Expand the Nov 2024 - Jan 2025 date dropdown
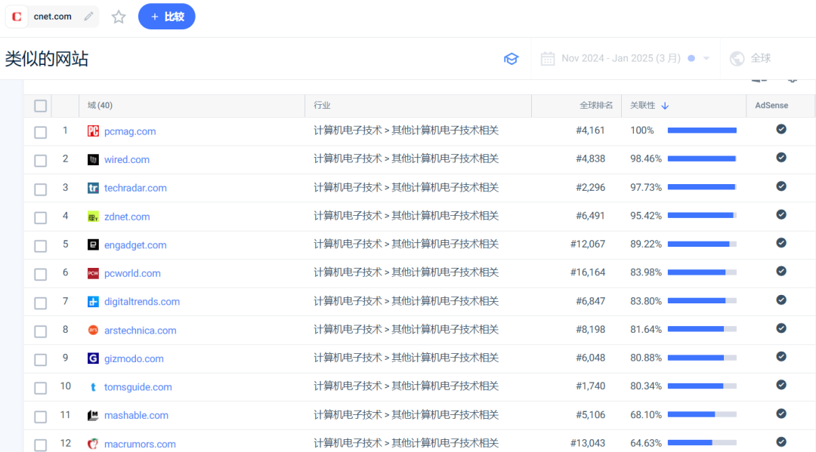Image resolution: width=816 pixels, height=452 pixels. tap(706, 58)
